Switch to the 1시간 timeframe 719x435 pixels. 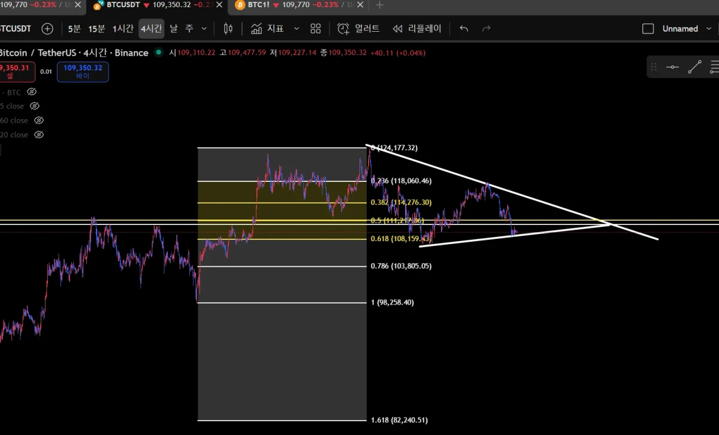[x=123, y=29]
